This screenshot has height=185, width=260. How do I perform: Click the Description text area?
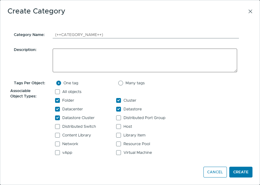[145, 60]
